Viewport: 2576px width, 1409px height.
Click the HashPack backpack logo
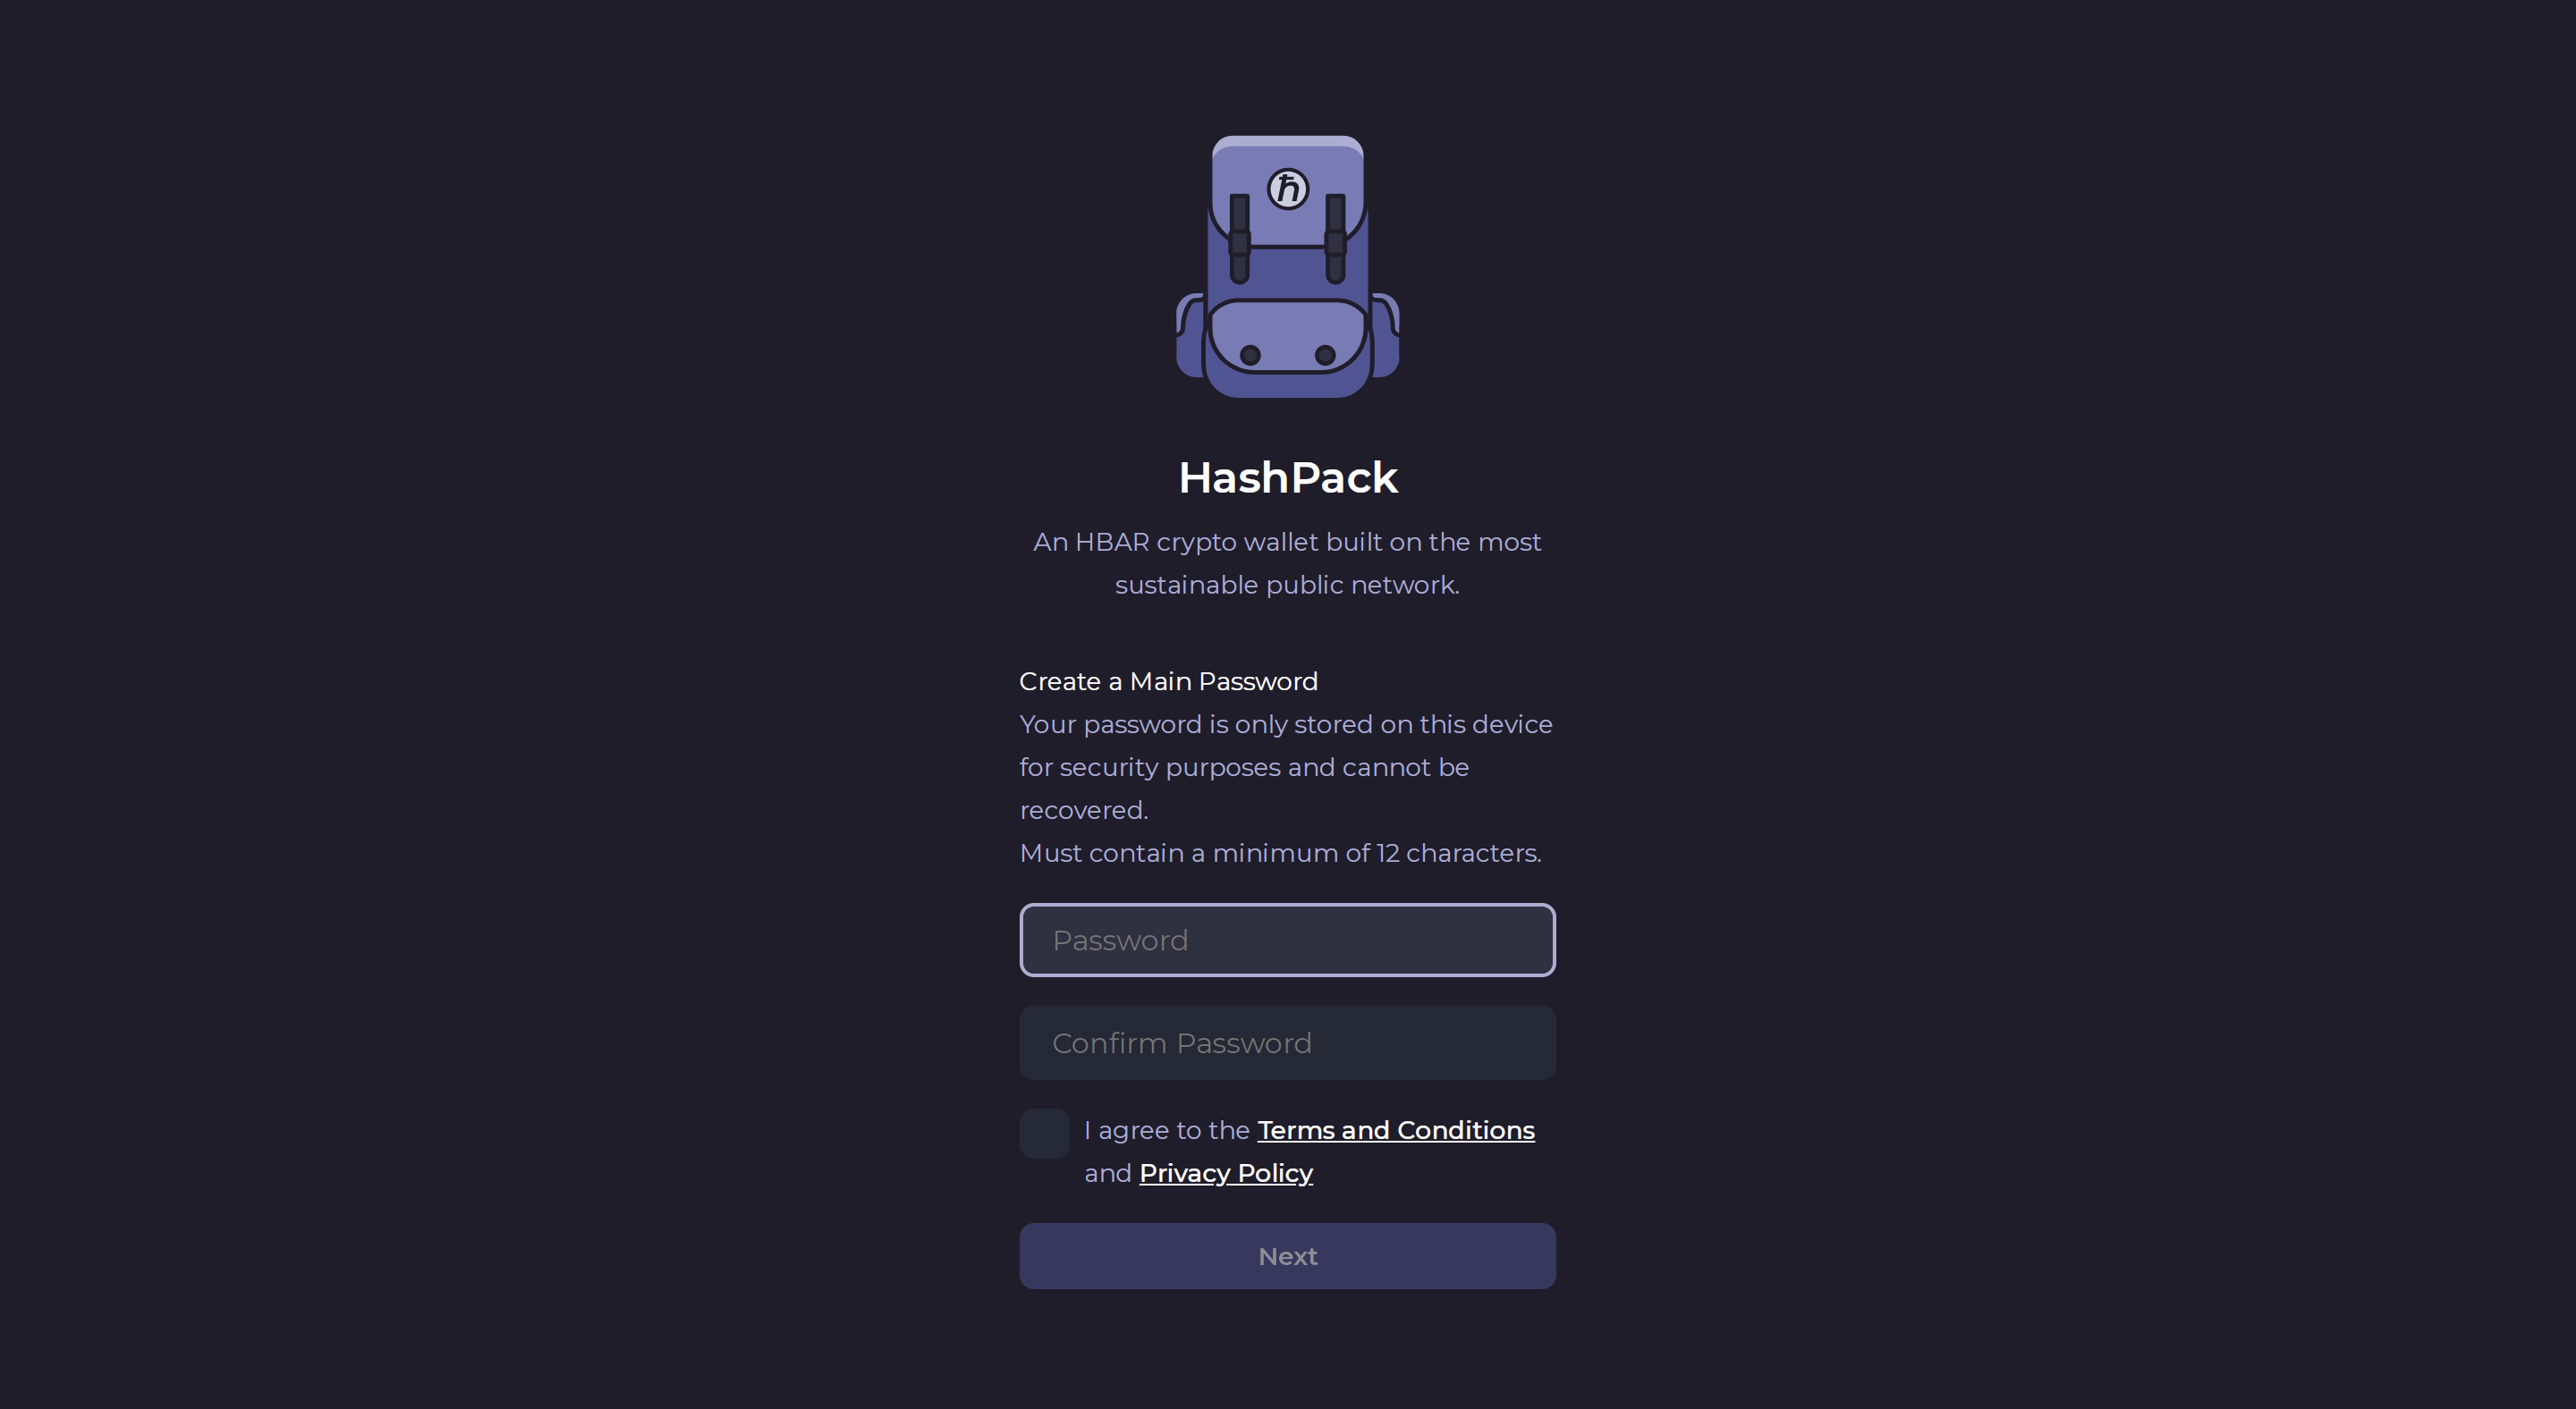pyautogui.click(x=1287, y=266)
